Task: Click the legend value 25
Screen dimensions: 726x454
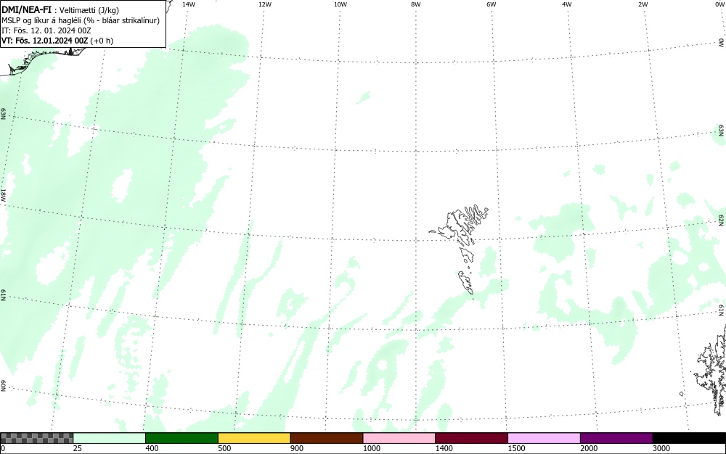Action: point(78,448)
